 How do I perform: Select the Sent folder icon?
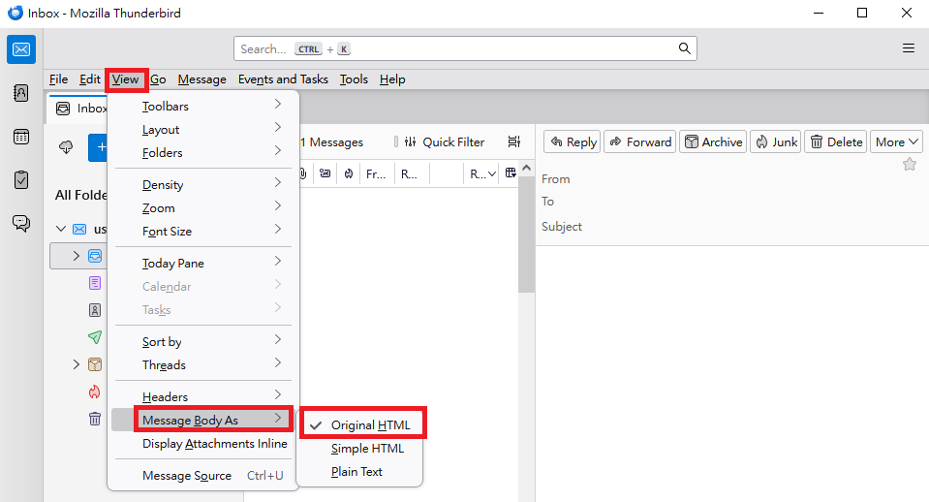(x=95, y=337)
